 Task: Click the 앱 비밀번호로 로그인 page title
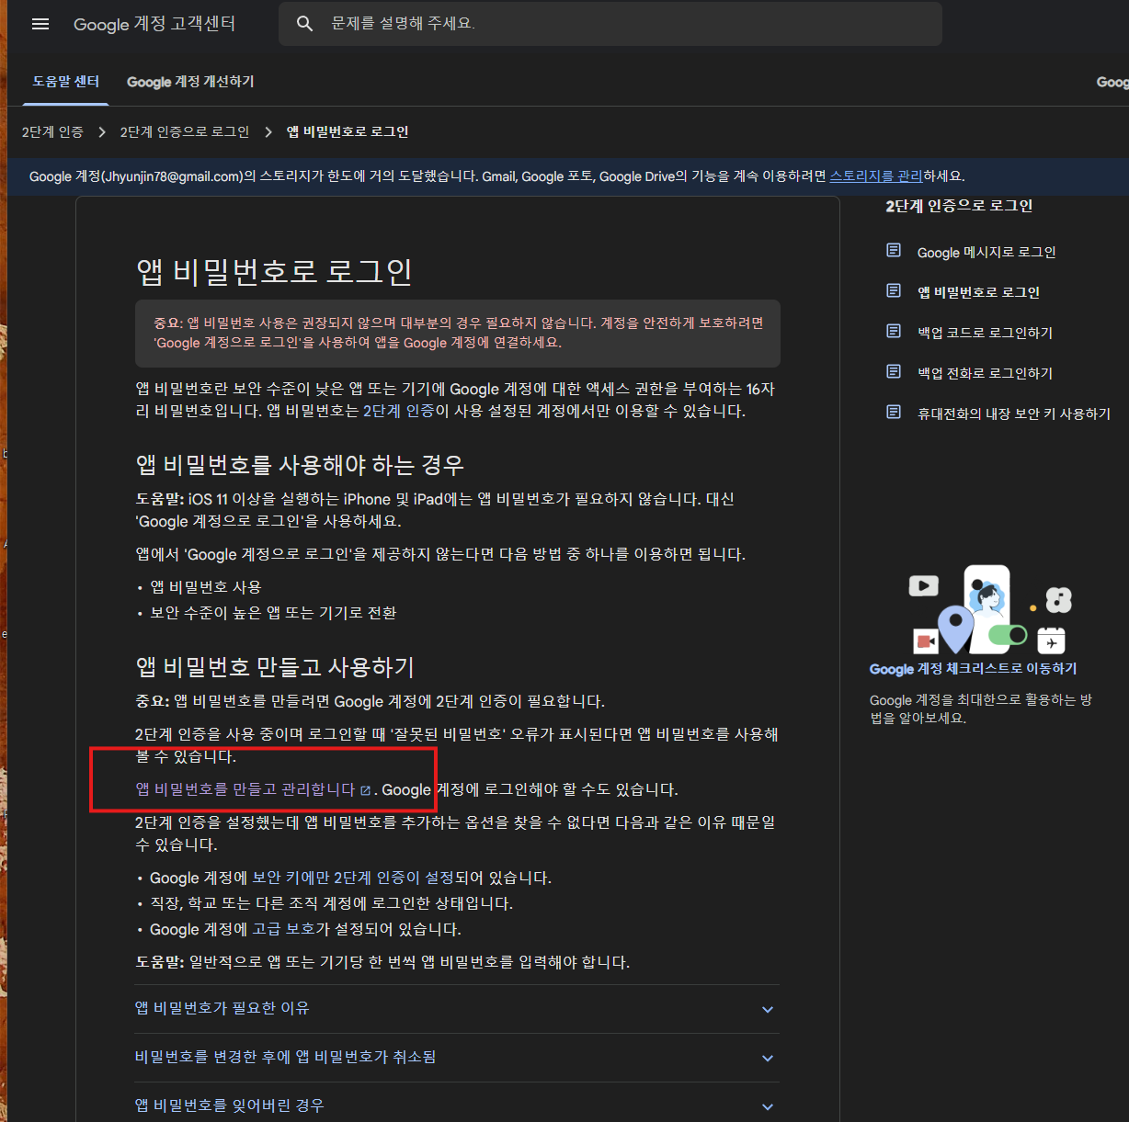274,272
